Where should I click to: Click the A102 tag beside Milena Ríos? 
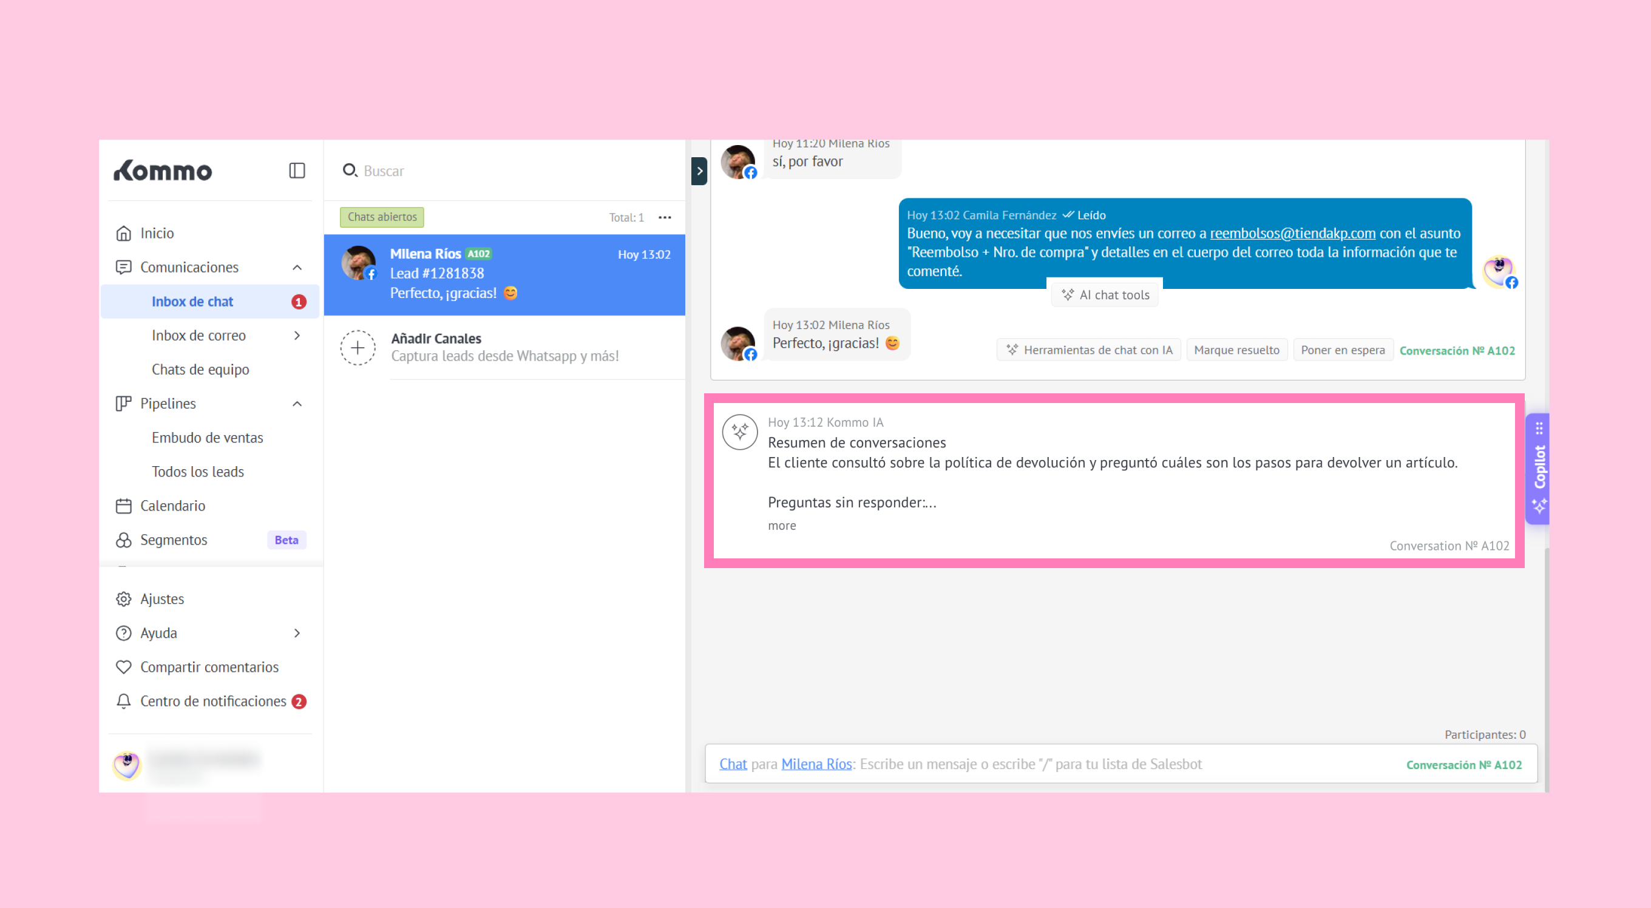pos(478,254)
